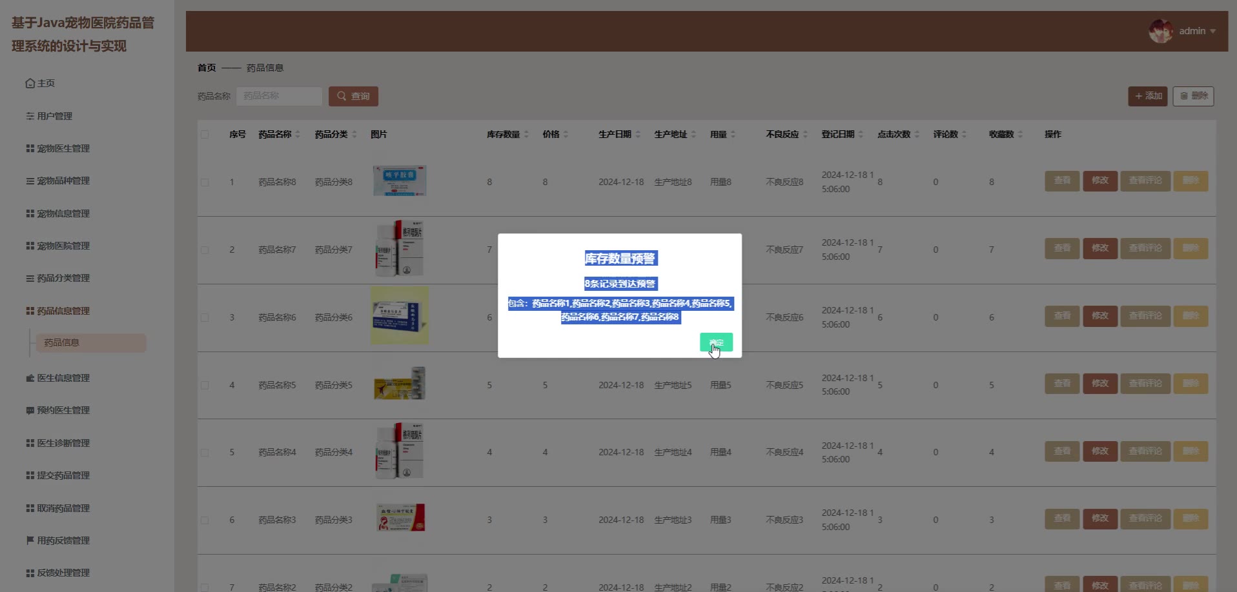Viewport: 1237px width, 592px height.
Task: Sort table by 生产日期 column arrows
Action: point(638,134)
